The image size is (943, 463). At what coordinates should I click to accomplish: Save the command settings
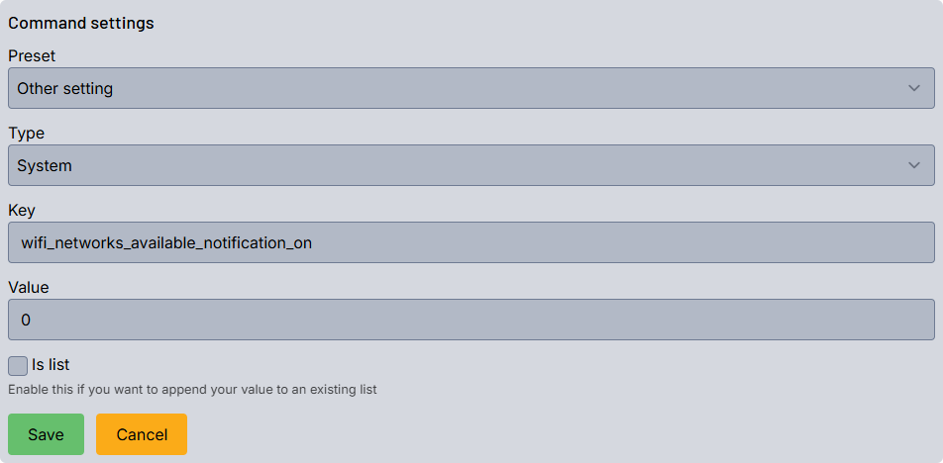(46, 434)
